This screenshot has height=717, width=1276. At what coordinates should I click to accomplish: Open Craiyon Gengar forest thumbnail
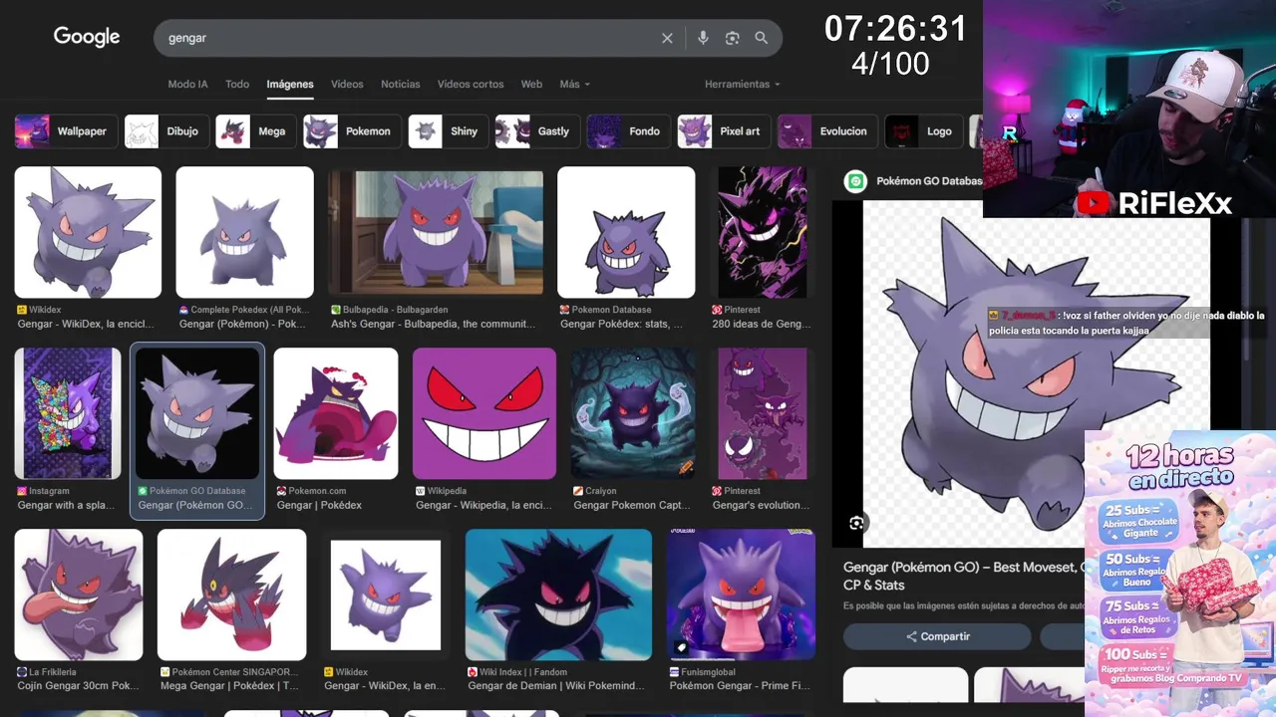coord(633,413)
